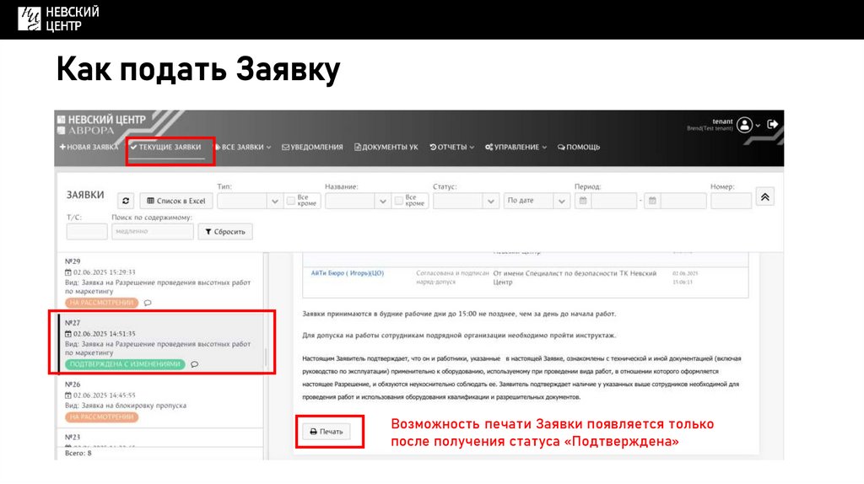This screenshot has width=864, height=484.
Task: Click calendar icon of period end date
Action: point(652,201)
